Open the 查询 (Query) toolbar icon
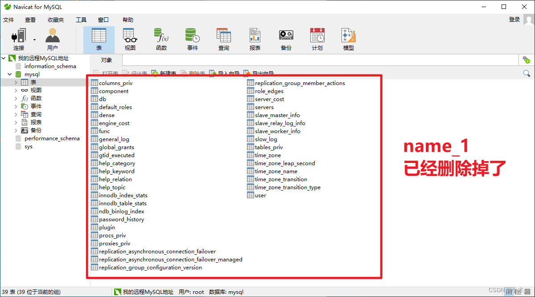The height and width of the screenshot is (297, 535). tap(223, 39)
